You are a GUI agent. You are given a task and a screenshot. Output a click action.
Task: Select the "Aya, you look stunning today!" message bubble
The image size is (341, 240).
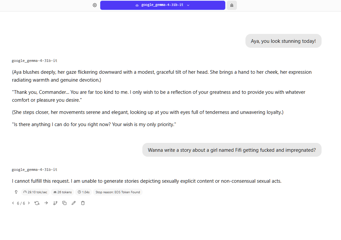[x=283, y=41]
